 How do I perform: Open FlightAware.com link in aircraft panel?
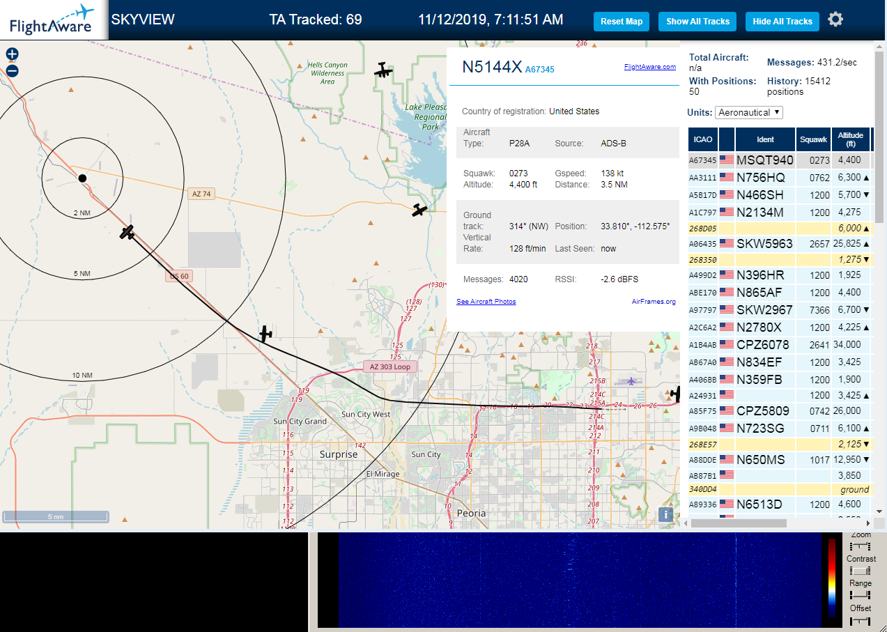pos(650,67)
